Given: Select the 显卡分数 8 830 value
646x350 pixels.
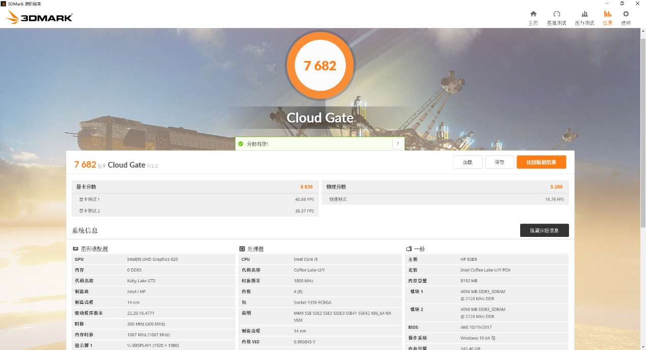Looking at the screenshot, I should click(307, 187).
